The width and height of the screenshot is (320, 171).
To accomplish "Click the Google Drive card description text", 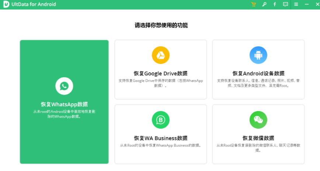I will [161, 83].
